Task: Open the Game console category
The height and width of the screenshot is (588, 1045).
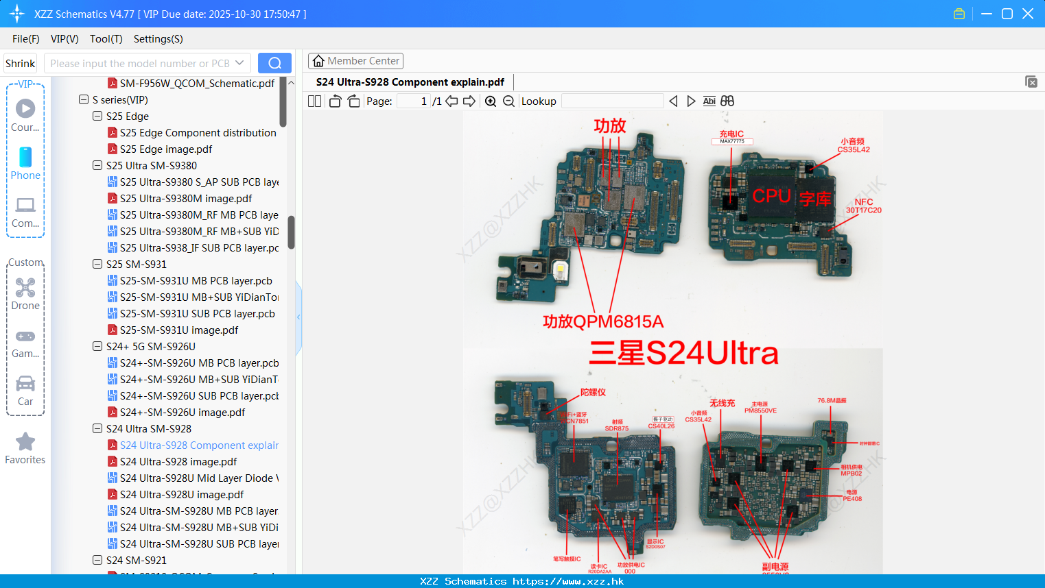Action: coord(25,343)
